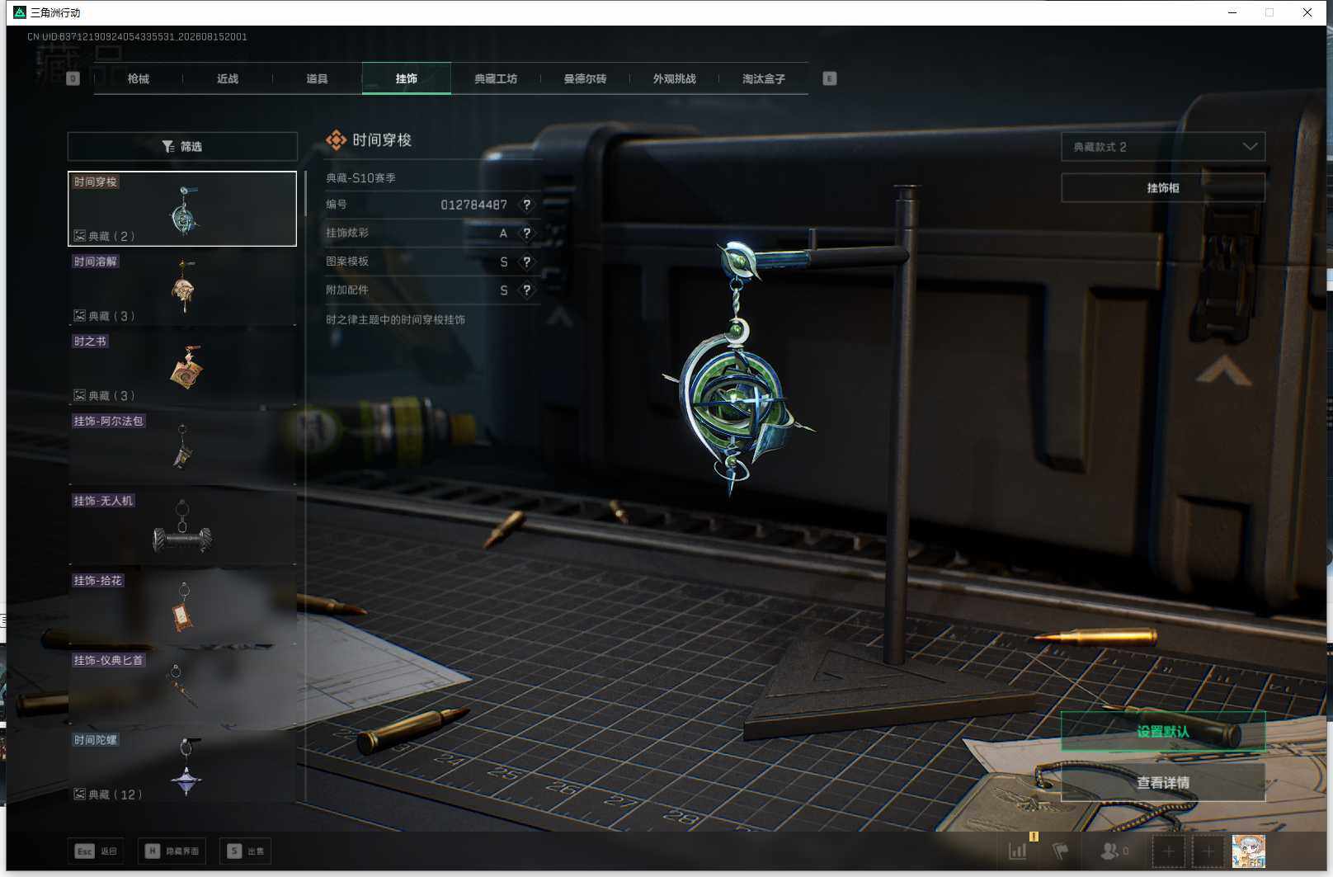The height and width of the screenshot is (877, 1333).
Task: Open the 道具 tab
Action: pos(317,78)
